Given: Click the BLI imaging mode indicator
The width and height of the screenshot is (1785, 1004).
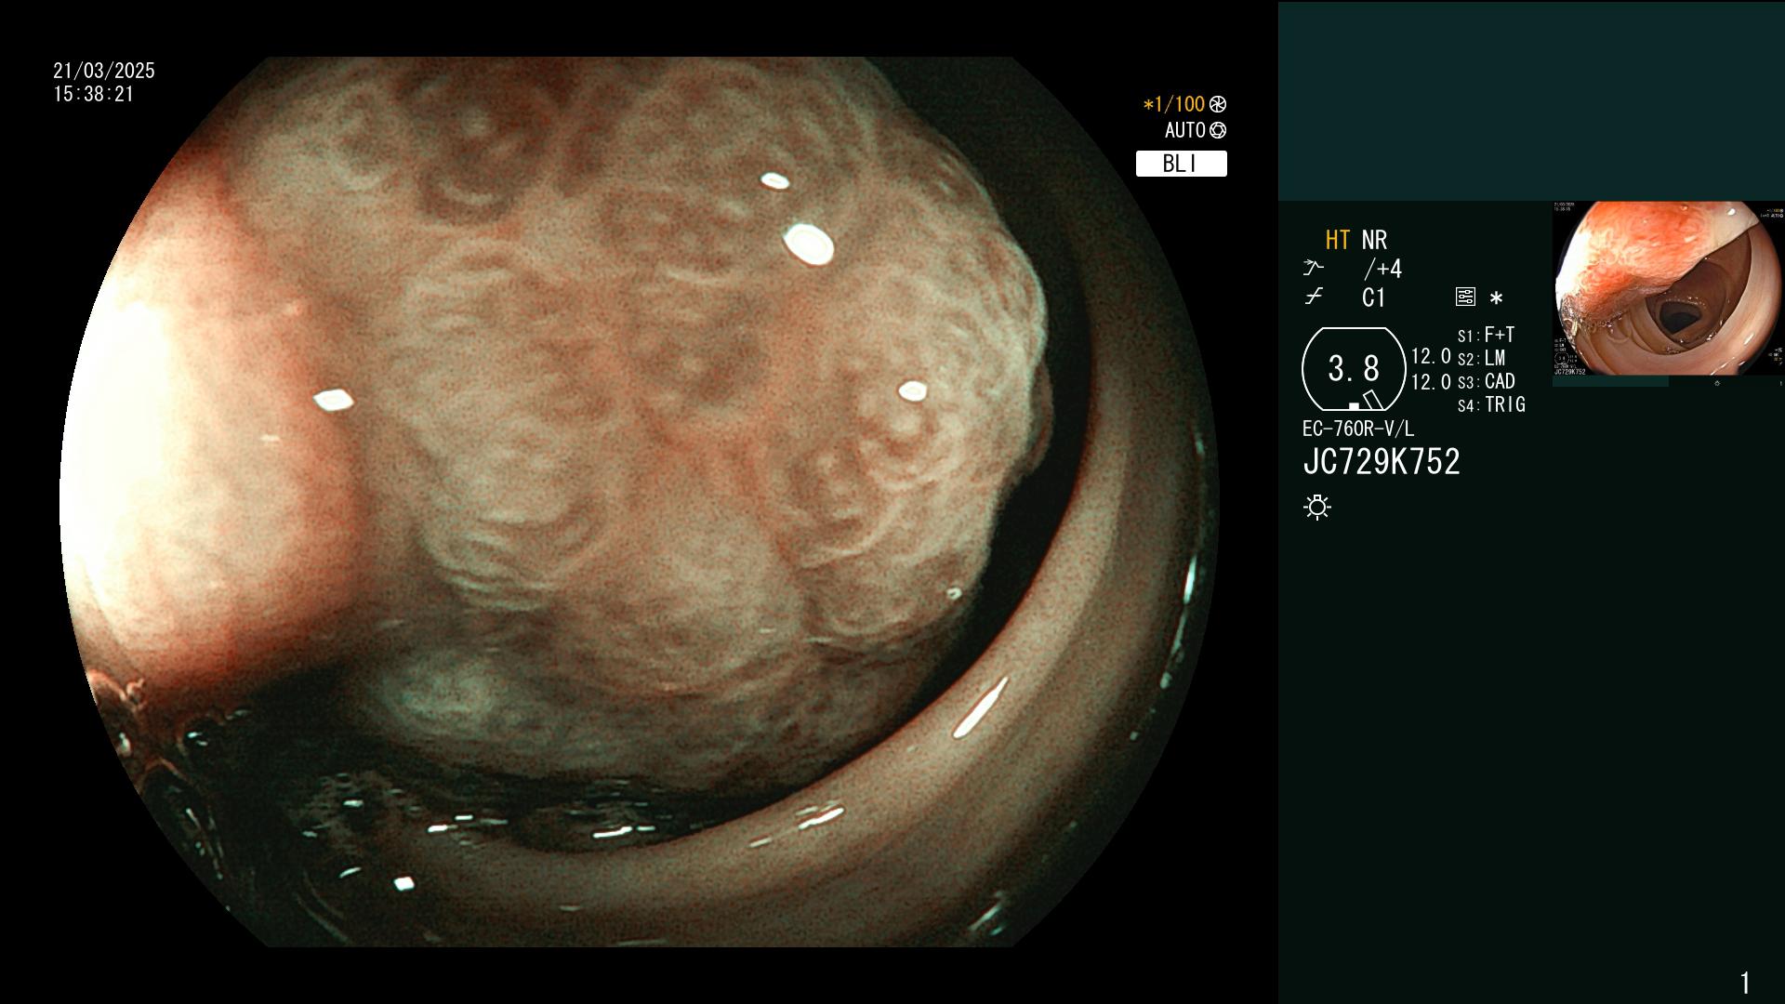Looking at the screenshot, I should [x=1181, y=164].
